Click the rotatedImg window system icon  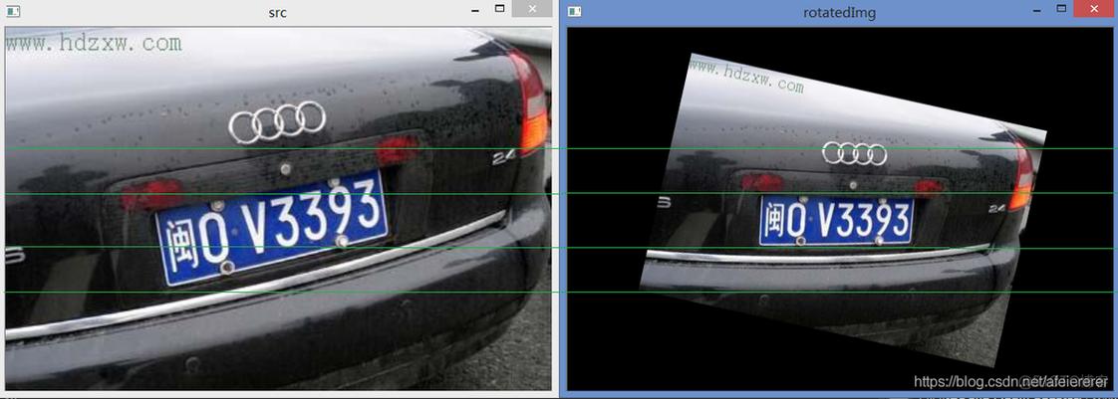click(x=575, y=11)
